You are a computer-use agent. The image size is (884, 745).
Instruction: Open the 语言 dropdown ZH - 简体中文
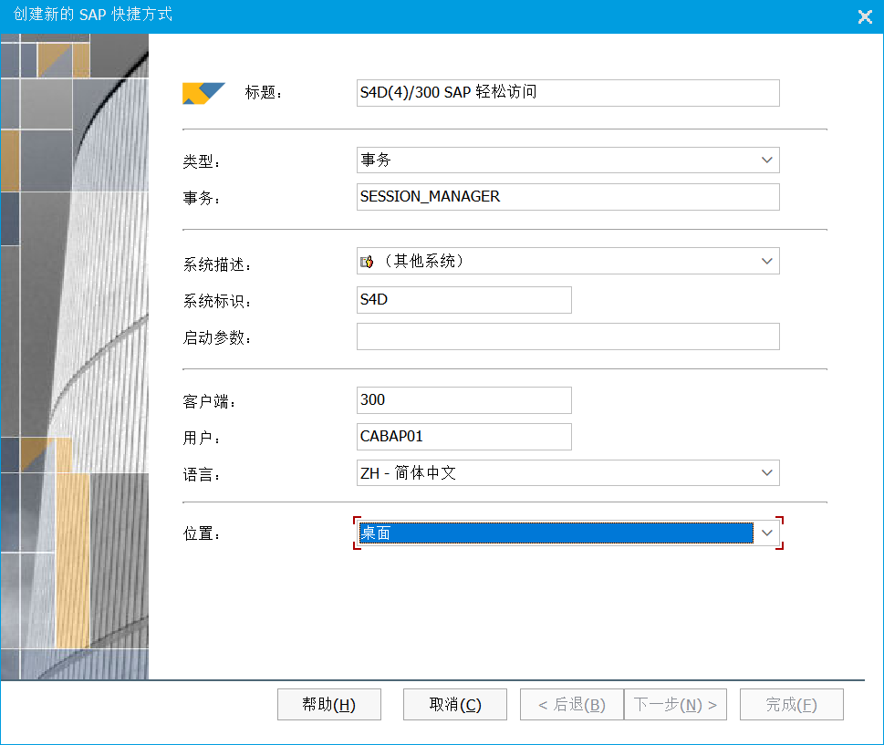coord(567,473)
